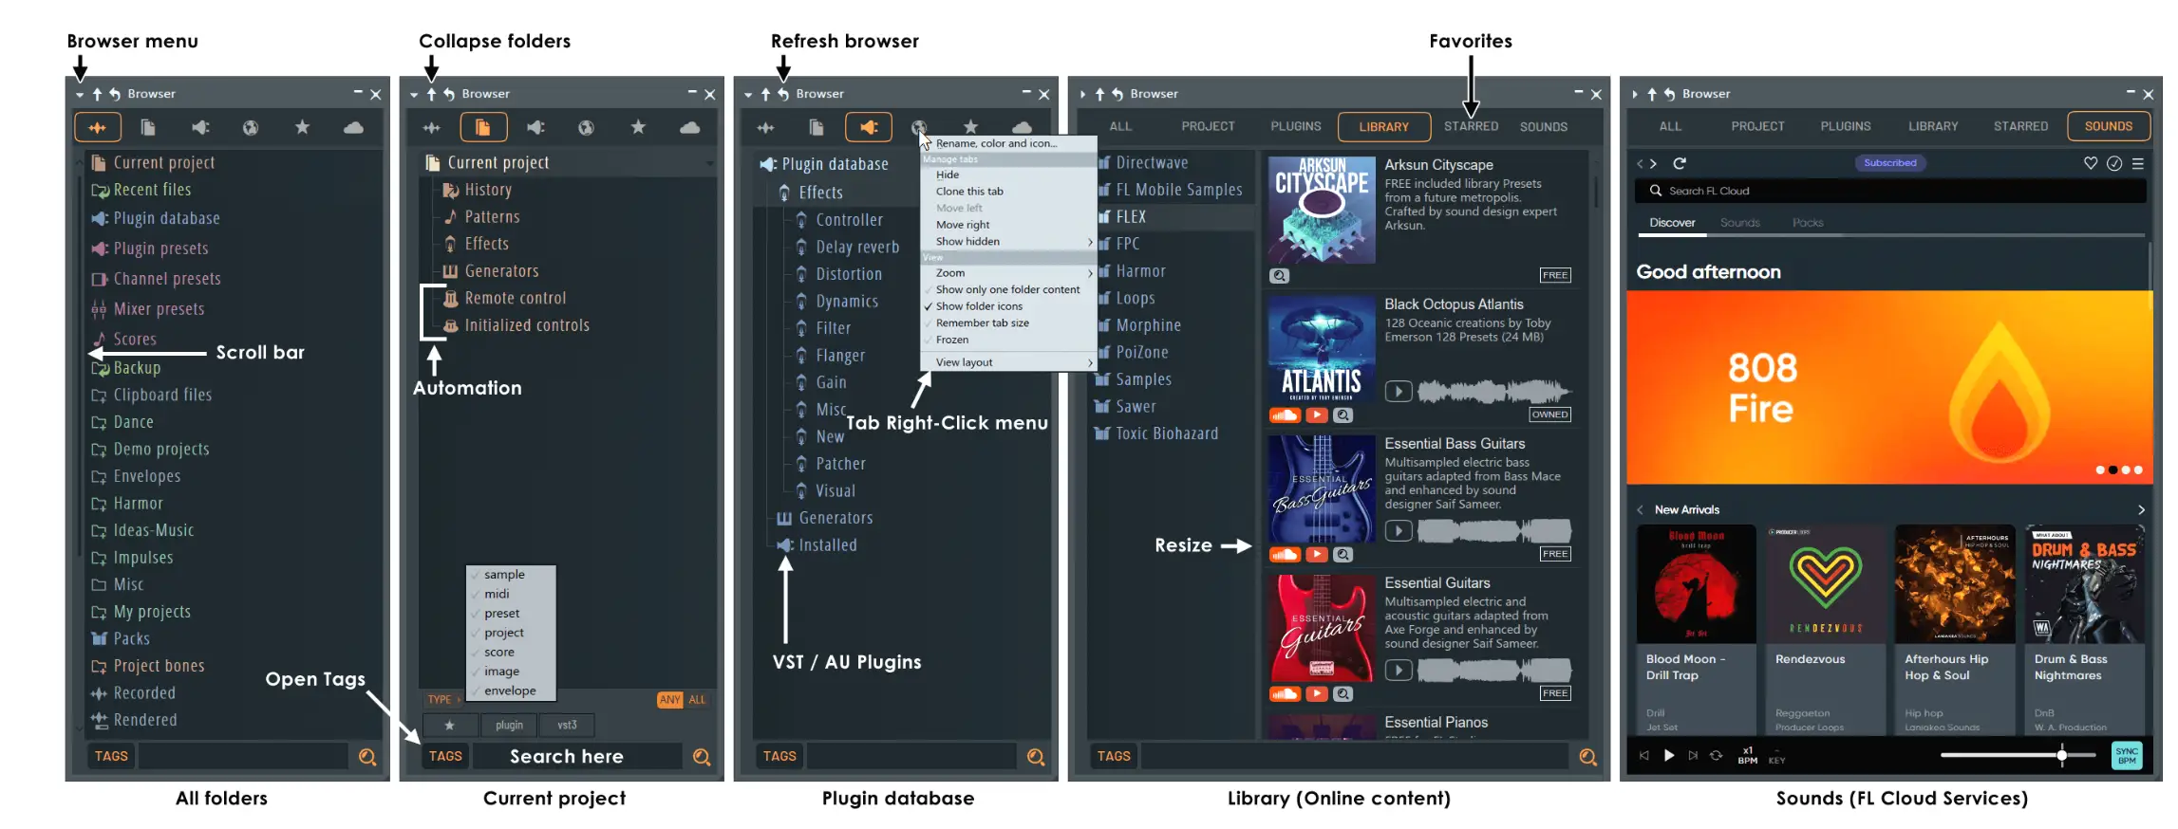Click the refresh arrow icon in Sounds panel
2178x829 pixels.
(1680, 163)
